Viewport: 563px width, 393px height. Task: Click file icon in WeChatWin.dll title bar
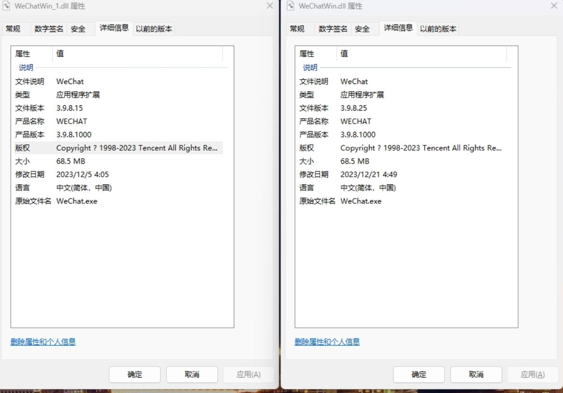click(291, 6)
